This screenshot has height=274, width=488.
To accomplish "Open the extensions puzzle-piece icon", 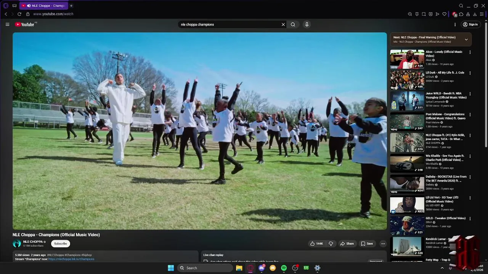I will click(x=461, y=14).
